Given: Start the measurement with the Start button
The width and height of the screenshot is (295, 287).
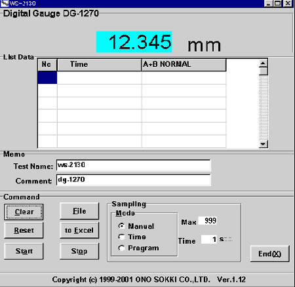Looking at the screenshot, I should pyautogui.click(x=24, y=251).
